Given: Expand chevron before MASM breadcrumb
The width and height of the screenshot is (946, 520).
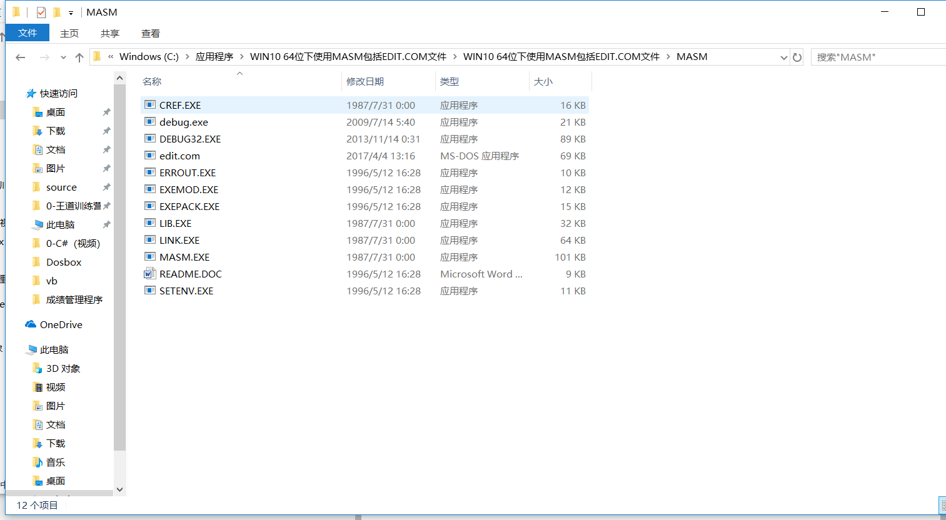Looking at the screenshot, I should pos(668,57).
